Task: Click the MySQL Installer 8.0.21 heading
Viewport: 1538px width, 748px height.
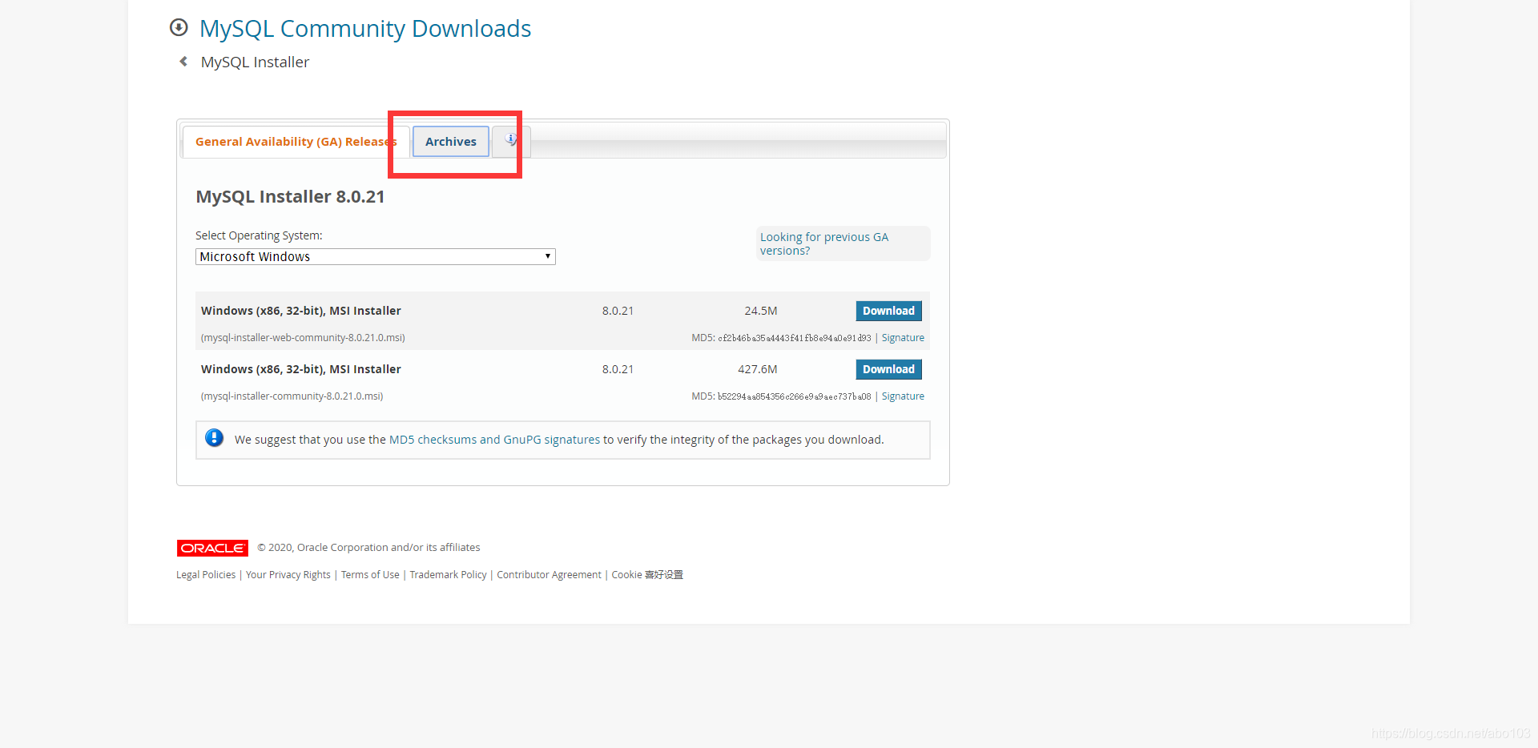Action: click(x=290, y=197)
